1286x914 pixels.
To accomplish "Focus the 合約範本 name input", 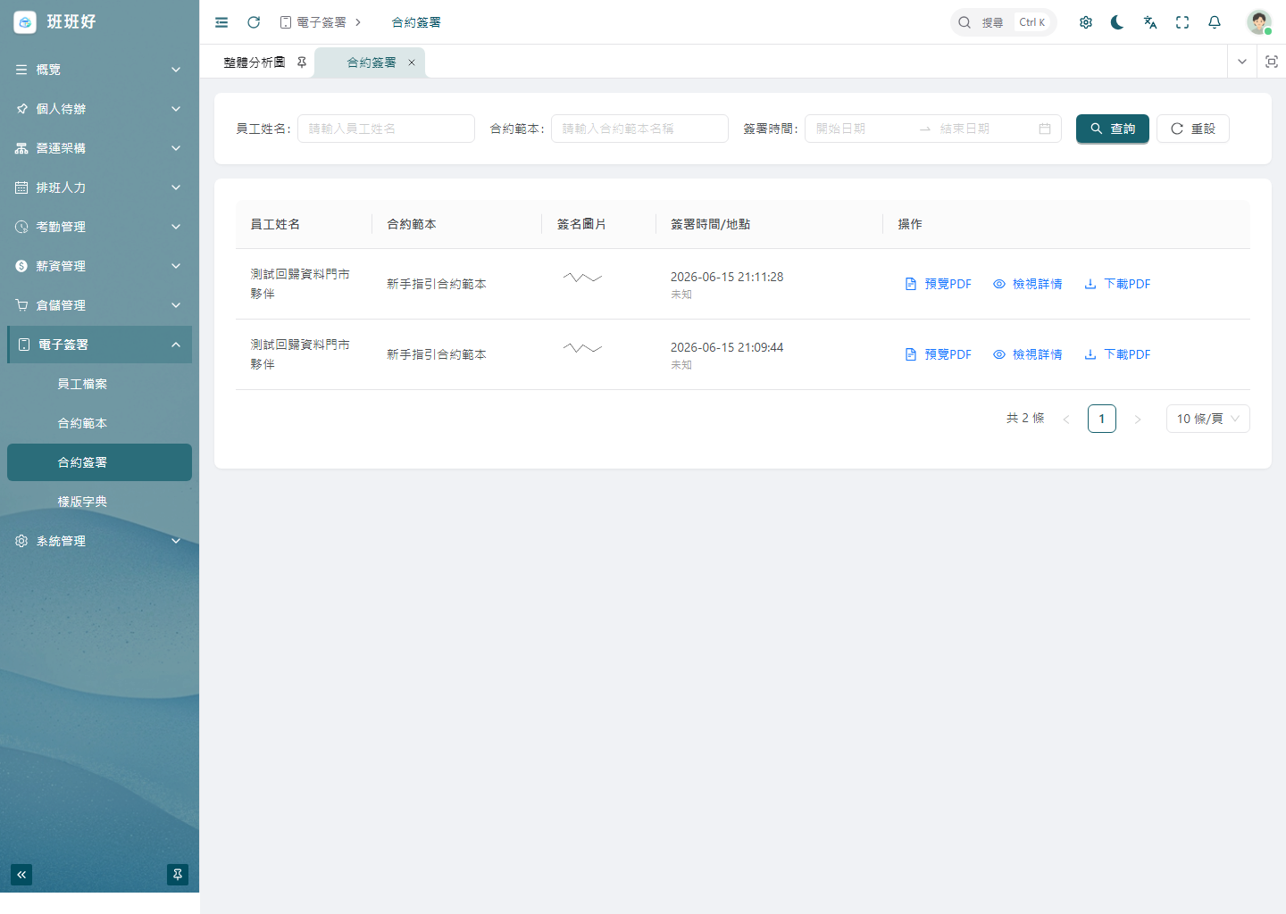I will [x=639, y=129].
